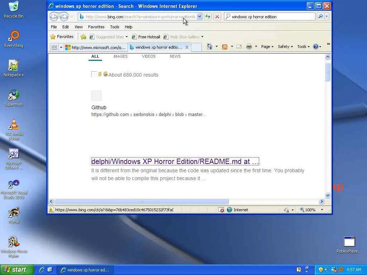
Task: Open the recent pages dropdown beside Forward
Action: 72,17
